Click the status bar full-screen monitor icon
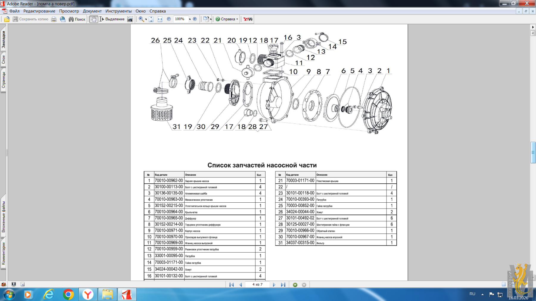Viewport: 536px width, 301px height. 14,284
